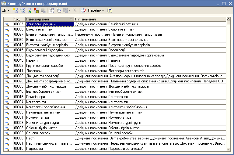The width and height of the screenshot is (234, 155).
Task: Select the Витрати майбутніх періодів name cell
Action: (50, 45)
